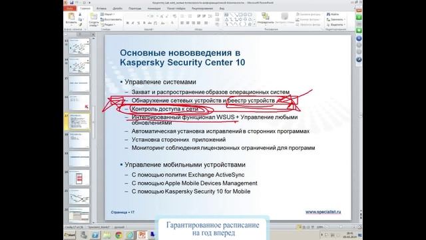Align text left

tap(182, 23)
